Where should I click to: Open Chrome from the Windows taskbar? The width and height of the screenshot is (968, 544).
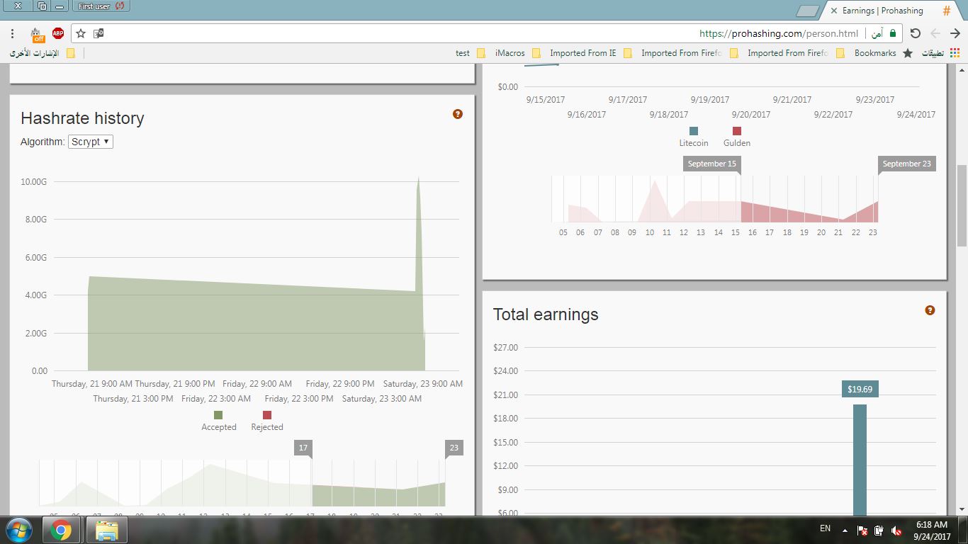tap(61, 530)
